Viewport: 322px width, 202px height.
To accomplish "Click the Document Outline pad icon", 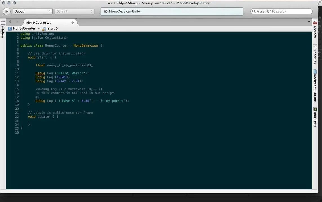I will pos(315,71).
